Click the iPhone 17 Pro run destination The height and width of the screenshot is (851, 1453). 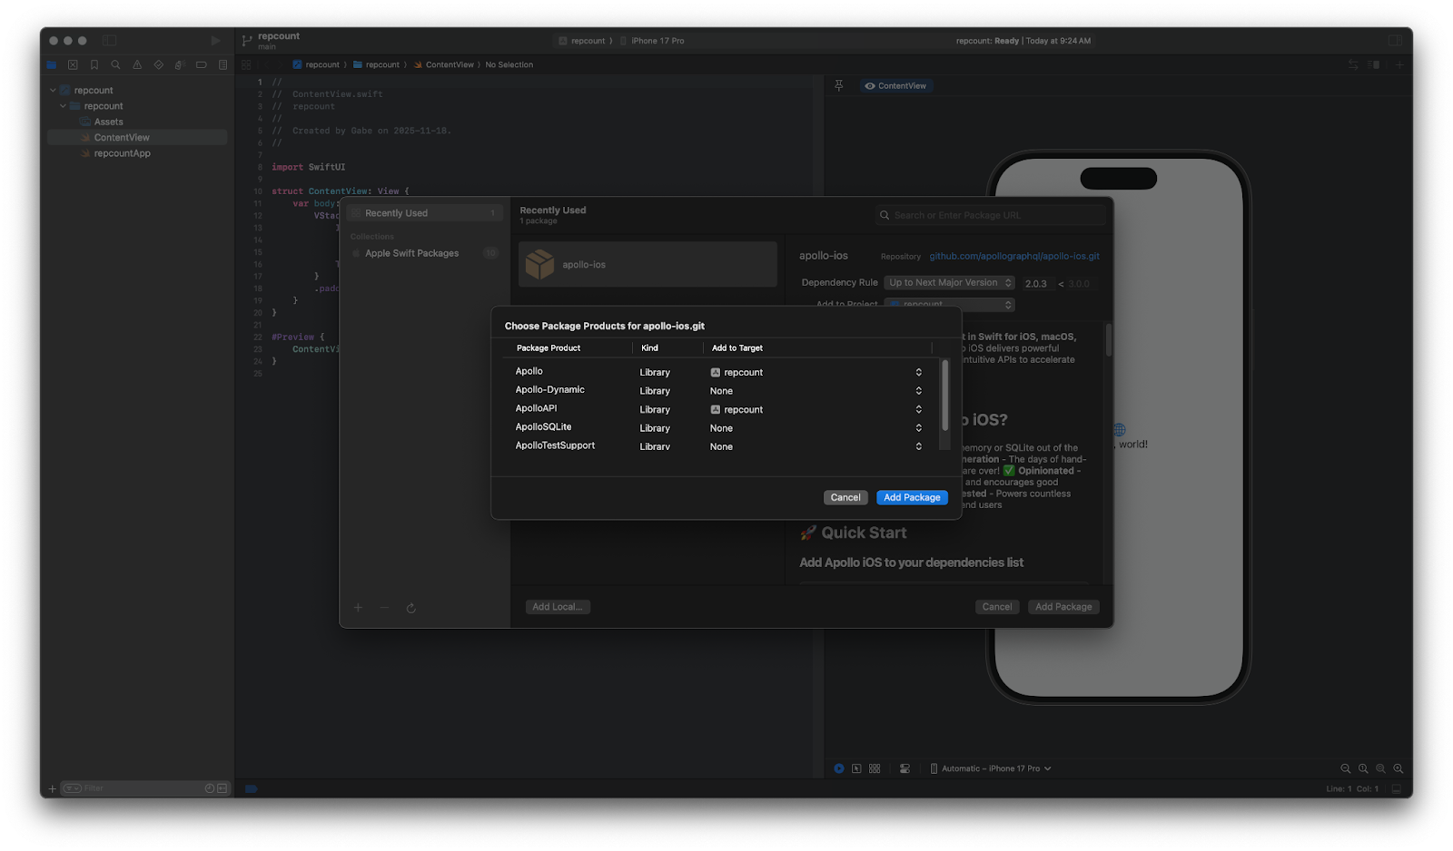click(652, 41)
